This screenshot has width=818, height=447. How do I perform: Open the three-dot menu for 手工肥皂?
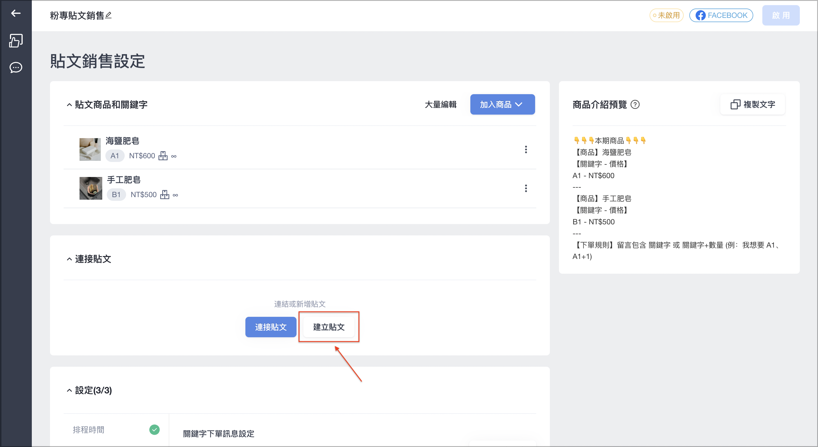pyautogui.click(x=526, y=188)
